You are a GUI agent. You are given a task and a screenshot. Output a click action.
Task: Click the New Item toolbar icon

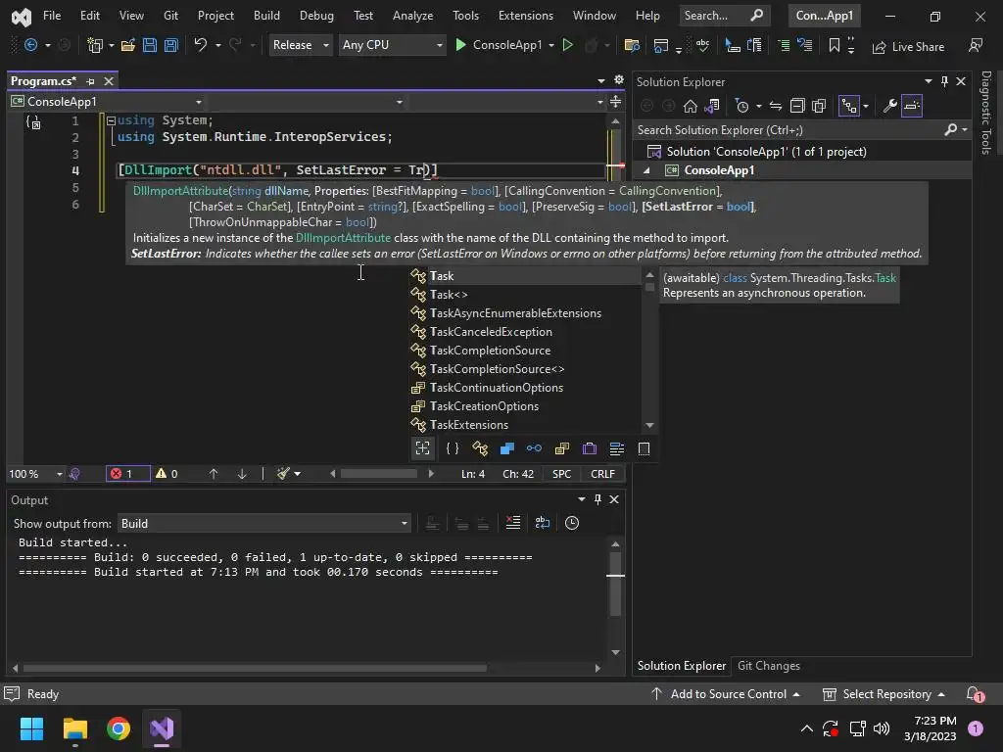tap(95, 45)
